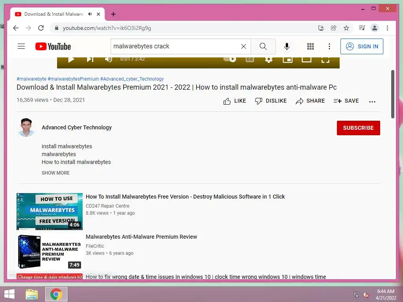Install app icon in address bar
The image size is (403, 302).
(x=321, y=28)
